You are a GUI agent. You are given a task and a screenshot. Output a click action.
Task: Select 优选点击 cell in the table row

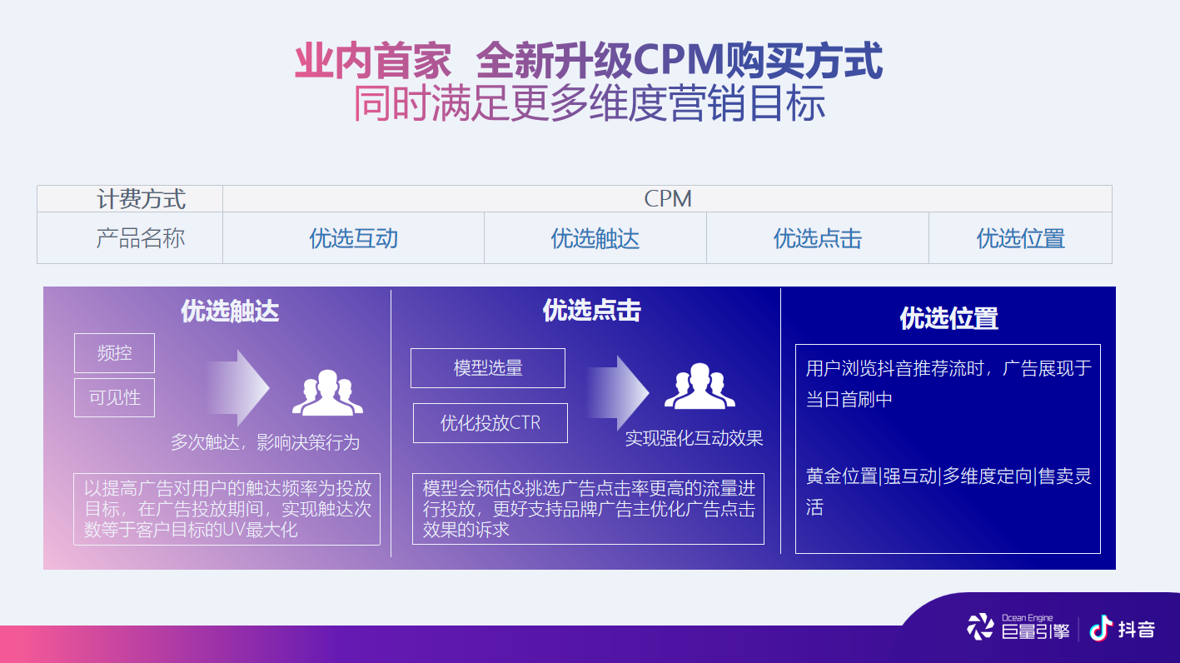click(818, 238)
